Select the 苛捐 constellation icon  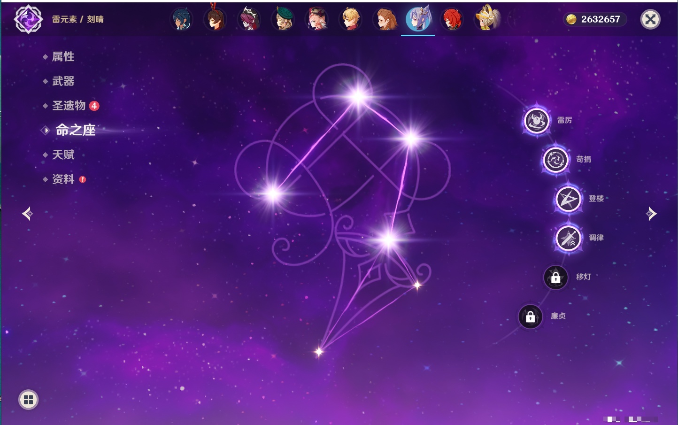click(x=555, y=160)
